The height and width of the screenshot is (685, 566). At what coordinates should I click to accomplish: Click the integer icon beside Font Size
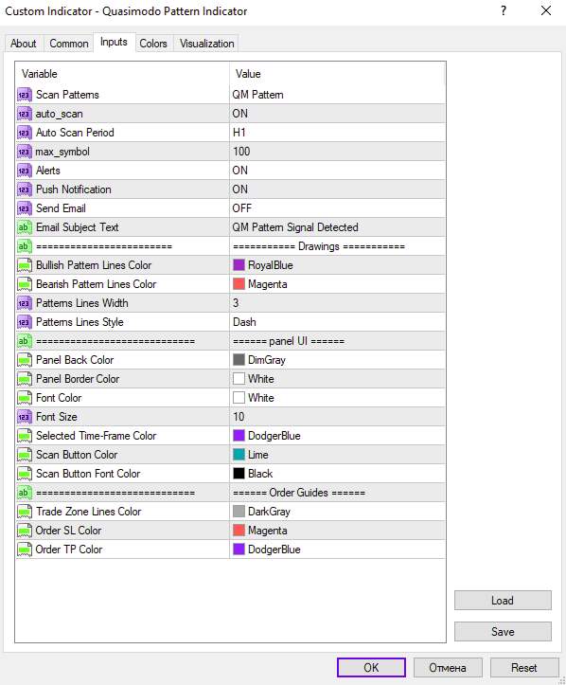[x=25, y=417]
